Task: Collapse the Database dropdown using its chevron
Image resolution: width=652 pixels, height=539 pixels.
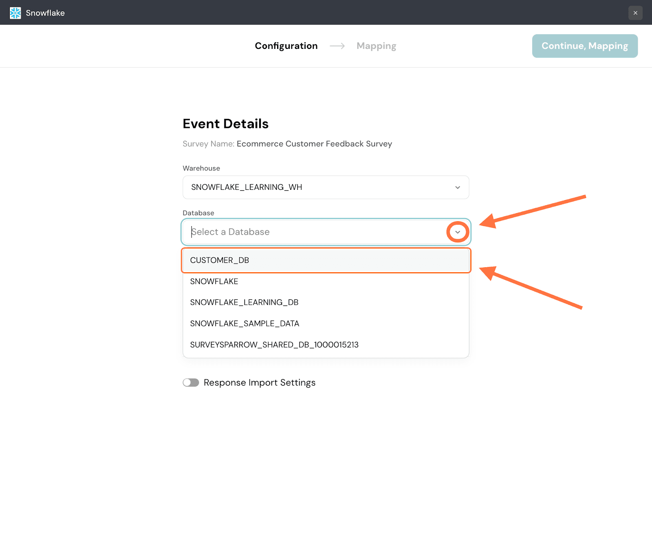Action: point(458,232)
